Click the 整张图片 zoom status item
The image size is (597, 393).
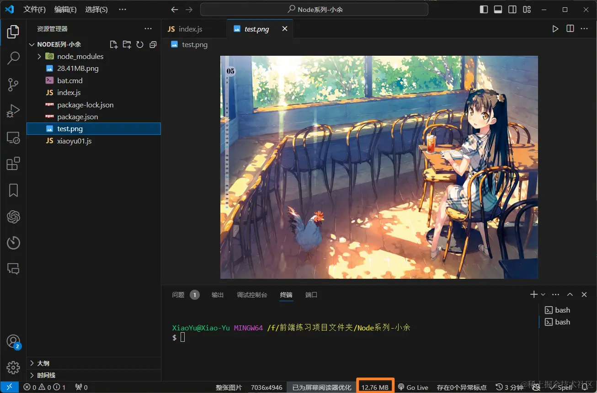(229, 387)
